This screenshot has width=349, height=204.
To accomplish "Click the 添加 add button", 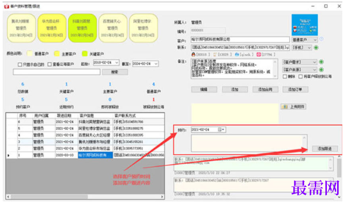I will tap(235, 89).
